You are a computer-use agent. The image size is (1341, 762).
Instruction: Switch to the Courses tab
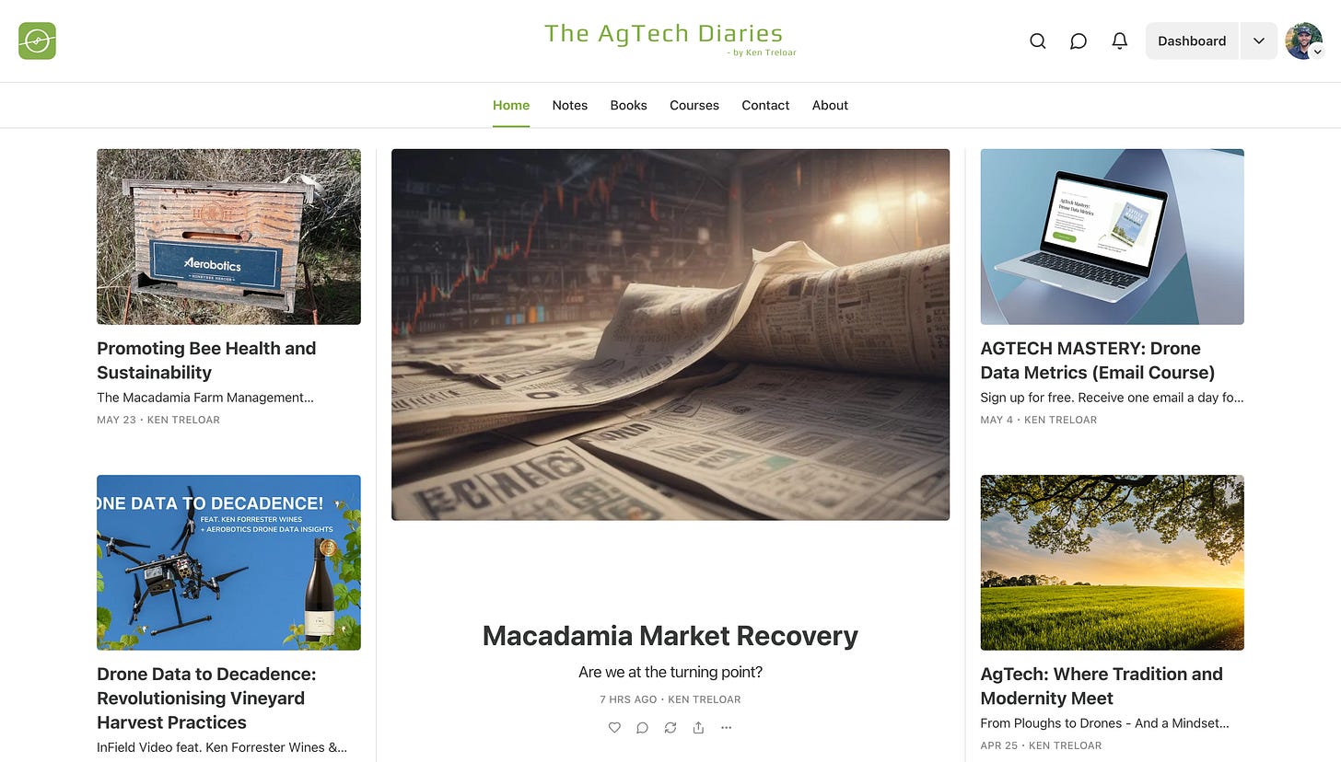(x=694, y=106)
